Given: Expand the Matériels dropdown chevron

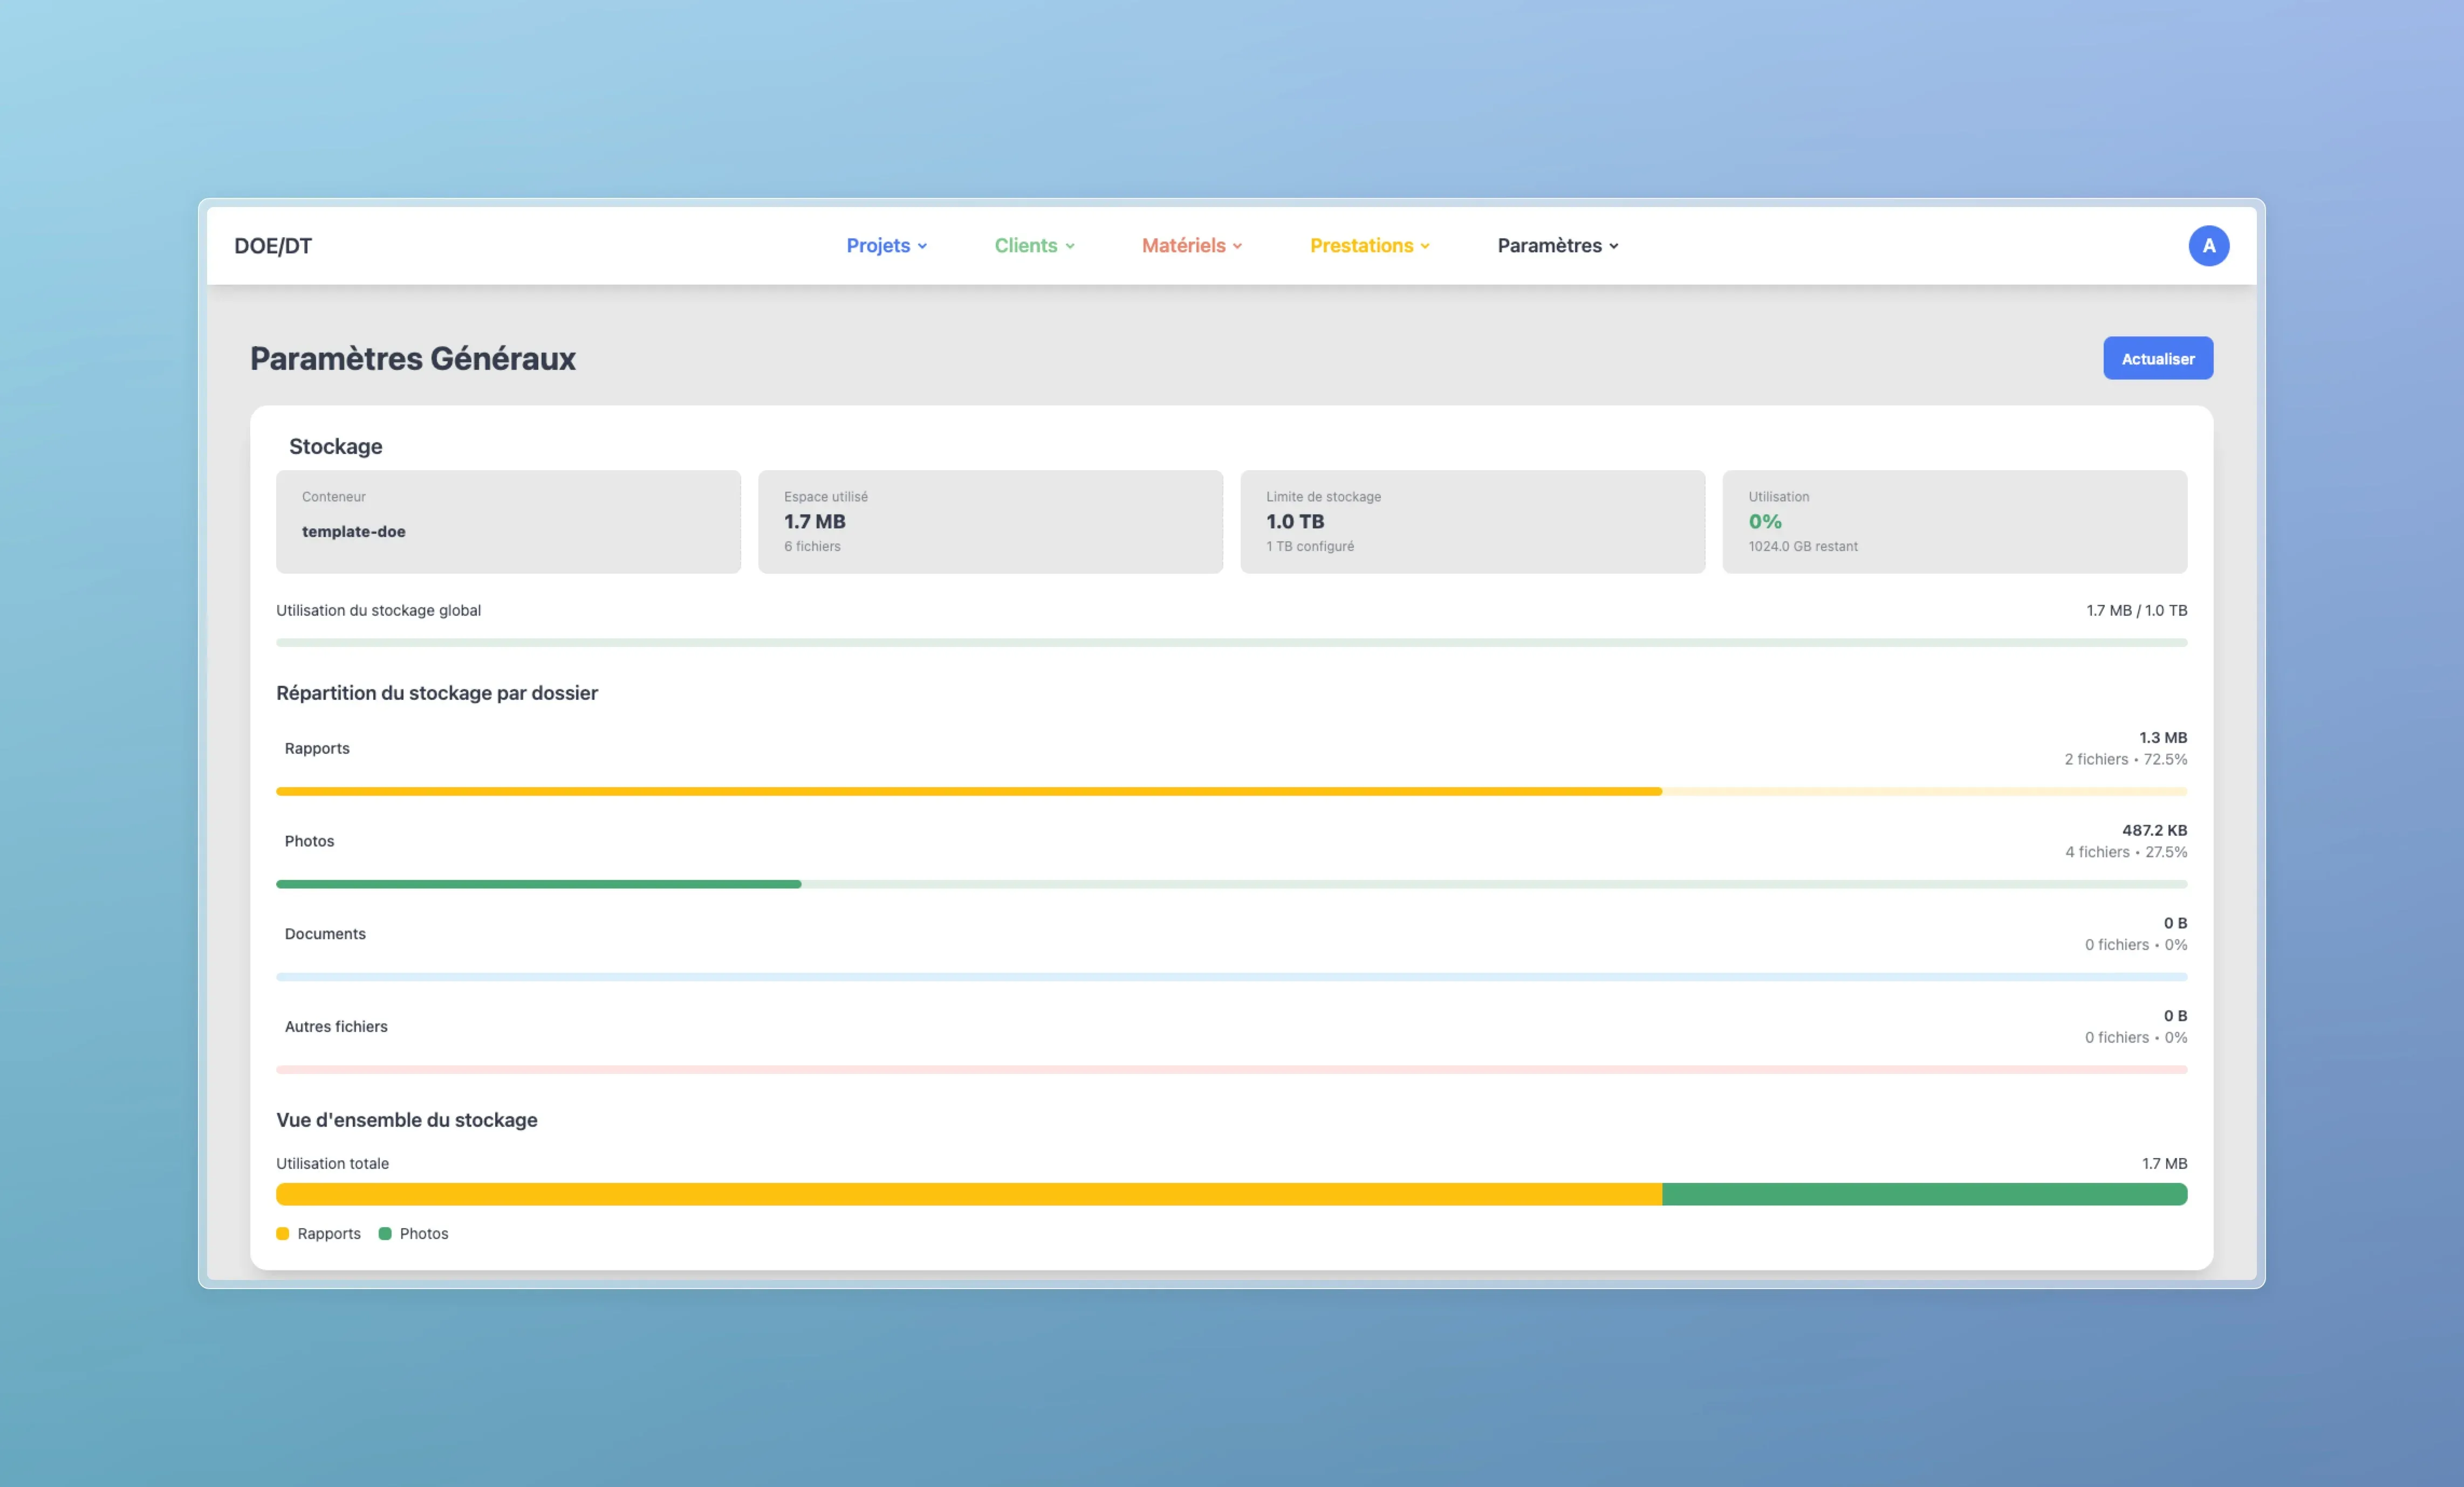Looking at the screenshot, I should 1238,247.
